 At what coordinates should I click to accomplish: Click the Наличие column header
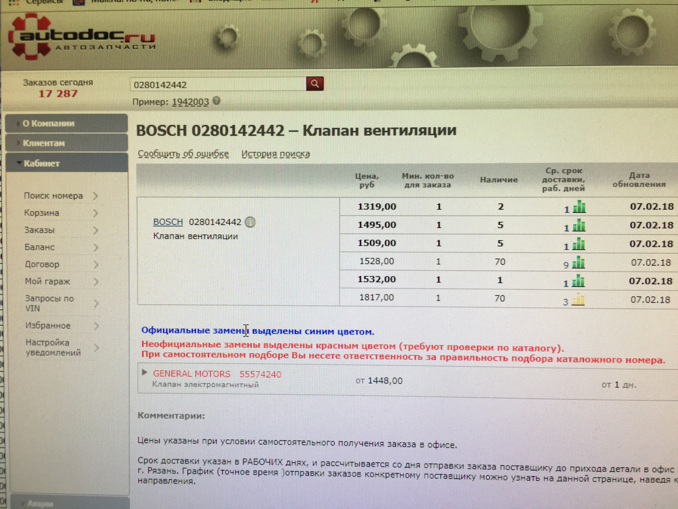[x=499, y=180]
